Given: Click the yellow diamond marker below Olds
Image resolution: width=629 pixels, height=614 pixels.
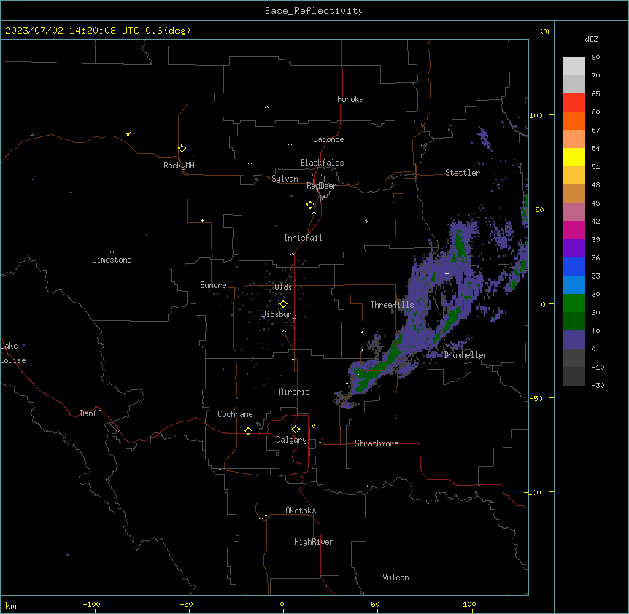Looking at the screenshot, I should coord(283,304).
